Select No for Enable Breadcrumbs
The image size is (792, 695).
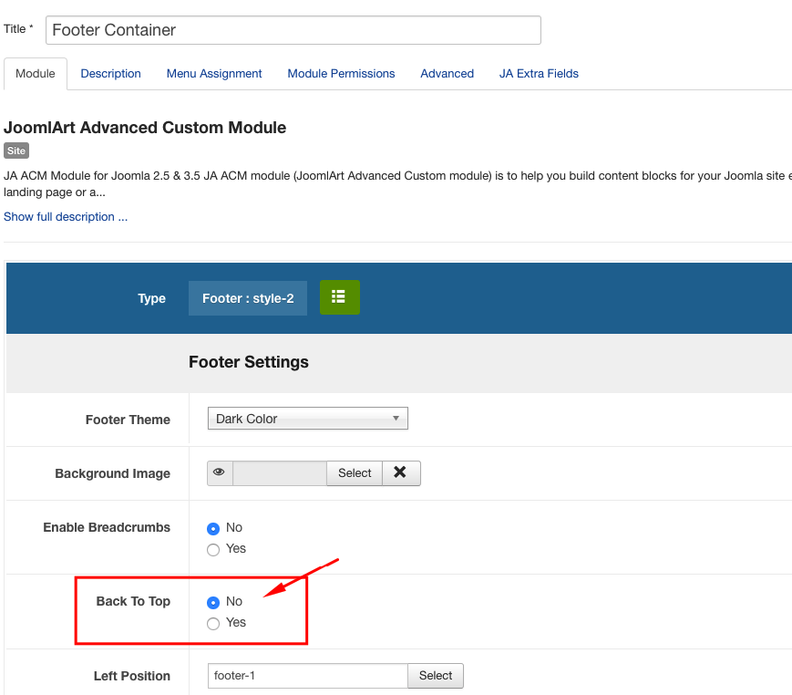(213, 528)
